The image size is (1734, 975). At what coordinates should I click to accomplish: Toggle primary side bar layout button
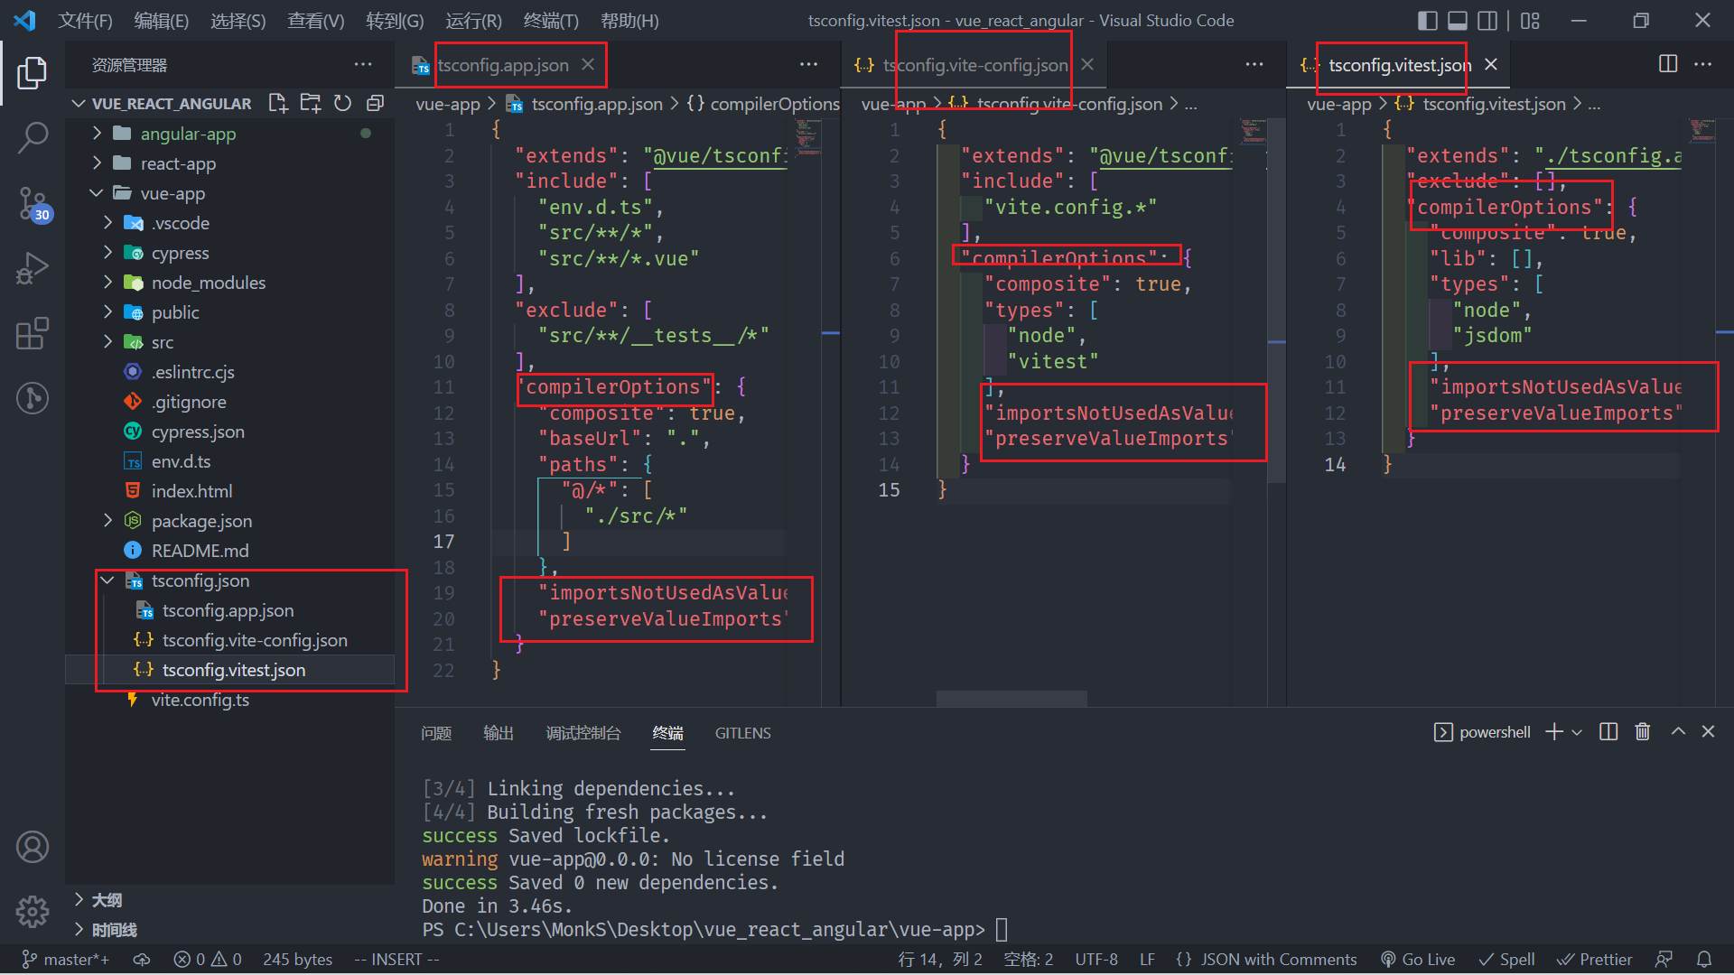click(x=1428, y=20)
